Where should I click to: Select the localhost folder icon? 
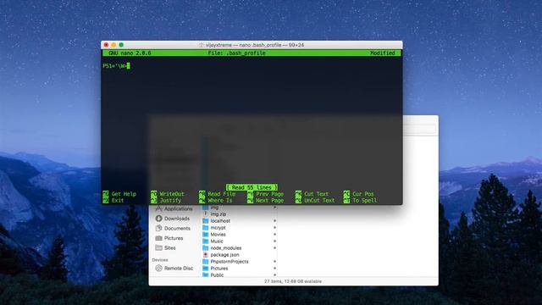[x=205, y=220]
